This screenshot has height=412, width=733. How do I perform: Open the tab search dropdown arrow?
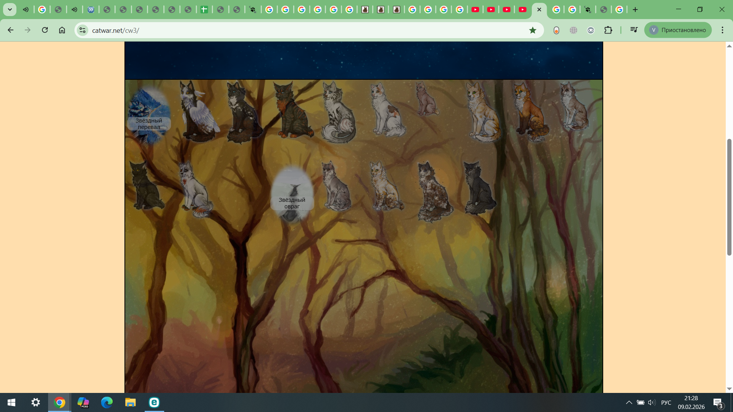coord(10,10)
